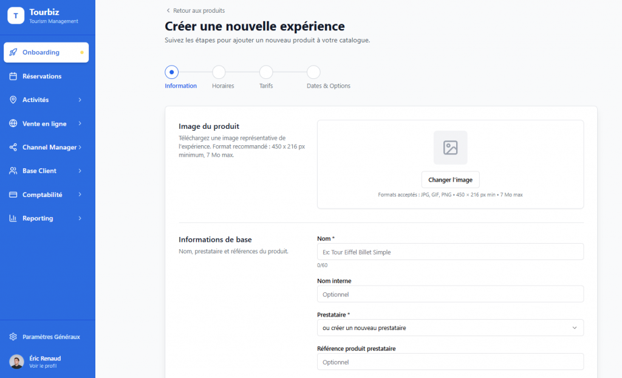Click the Reporting bar chart icon
Image resolution: width=622 pixels, height=378 pixels.
[13, 218]
